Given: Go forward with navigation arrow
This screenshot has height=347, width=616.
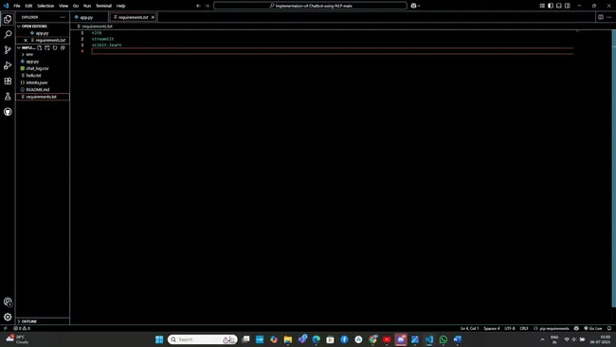Looking at the screenshot, I should [207, 6].
